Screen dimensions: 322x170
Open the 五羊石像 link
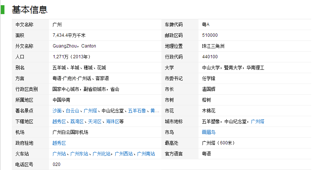[137, 111]
